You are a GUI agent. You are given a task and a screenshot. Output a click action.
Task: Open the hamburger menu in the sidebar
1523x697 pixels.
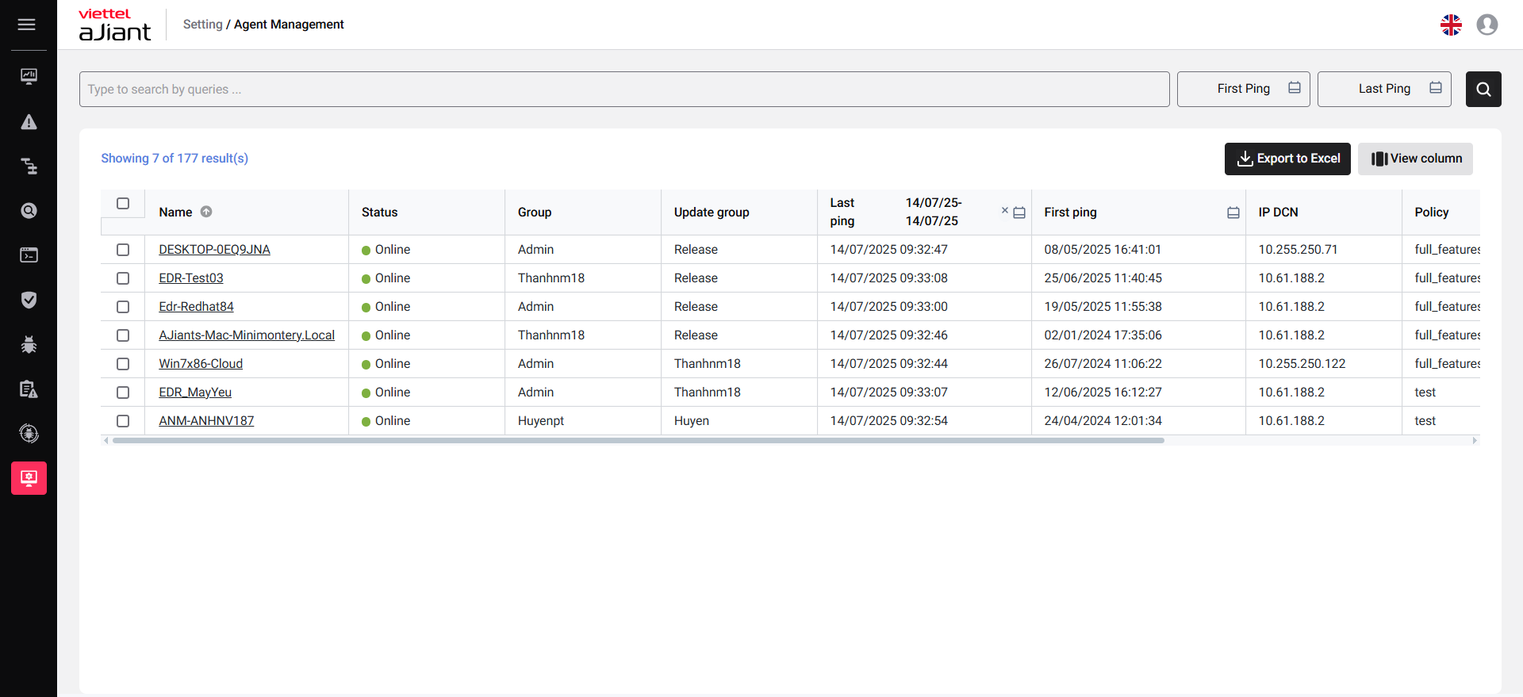click(x=27, y=25)
